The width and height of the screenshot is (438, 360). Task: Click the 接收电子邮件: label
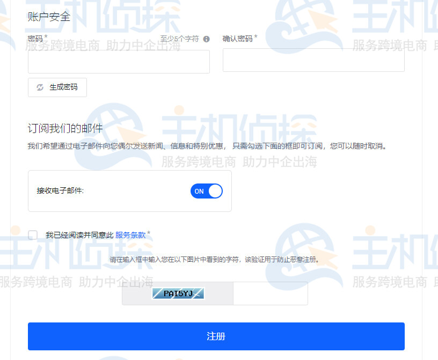[x=60, y=190]
